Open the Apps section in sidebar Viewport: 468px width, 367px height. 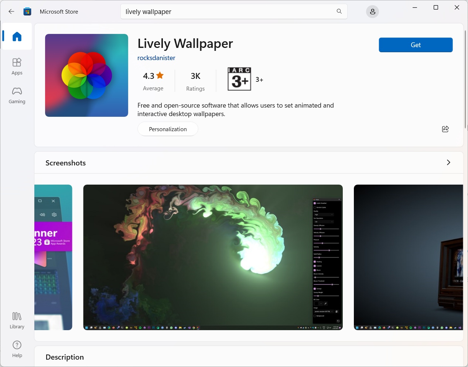(17, 67)
